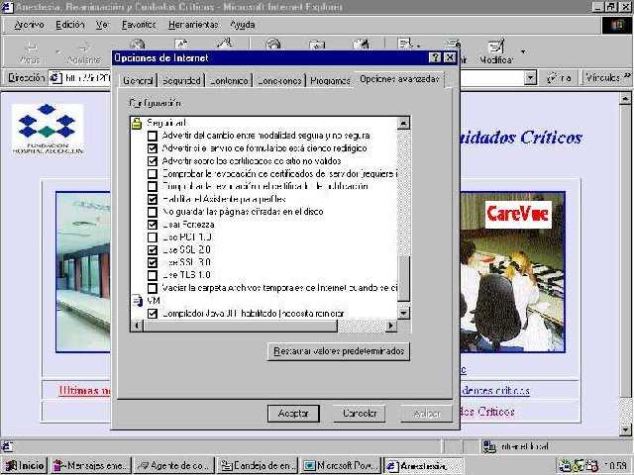Click the Modificar dropdown arrow
This screenshot has height=475, width=634.
tap(524, 51)
